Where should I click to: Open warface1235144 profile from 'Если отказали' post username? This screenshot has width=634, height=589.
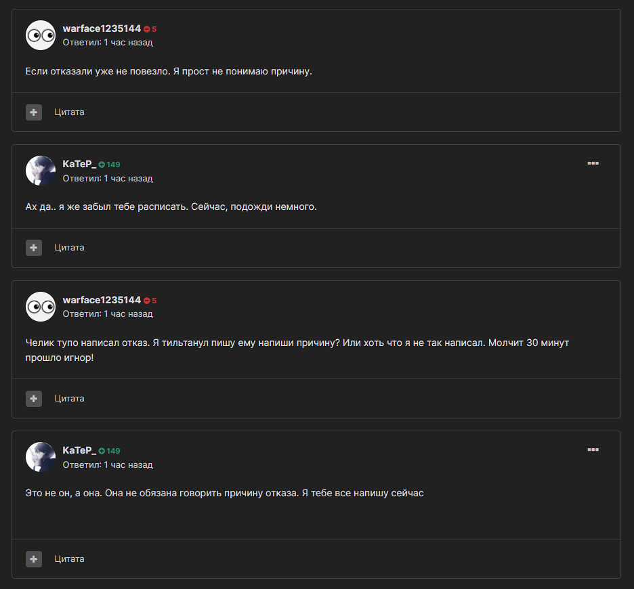[x=102, y=28]
